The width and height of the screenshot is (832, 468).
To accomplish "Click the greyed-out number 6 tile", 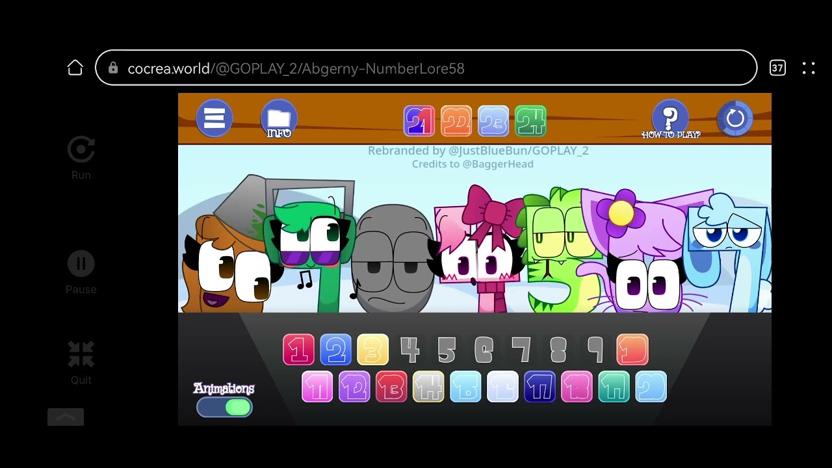I will click(484, 350).
